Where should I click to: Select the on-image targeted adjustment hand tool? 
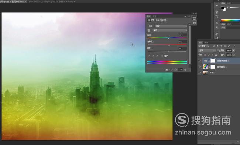click(149, 31)
